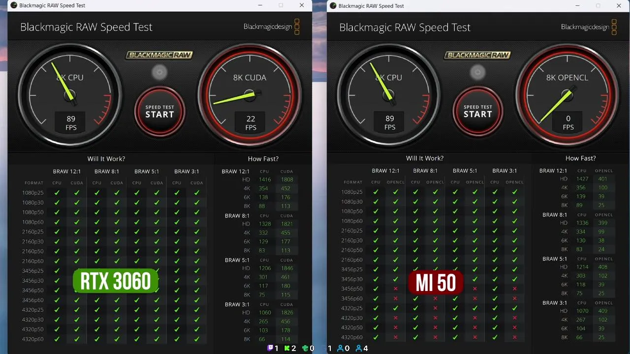This screenshot has height=354, width=630.
Task: Click the Blackmagic RAW badge in the left window
Action: click(159, 55)
